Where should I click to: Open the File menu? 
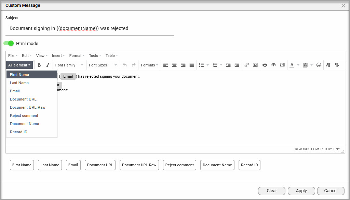click(x=13, y=56)
